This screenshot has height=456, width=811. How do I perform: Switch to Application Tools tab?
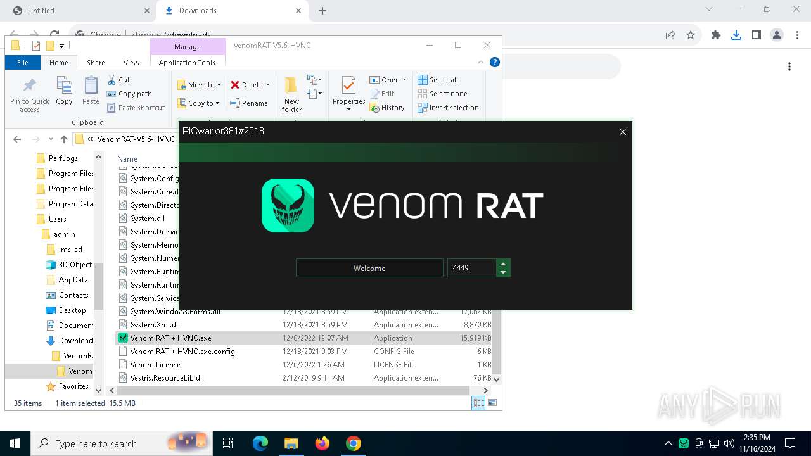coord(187,63)
